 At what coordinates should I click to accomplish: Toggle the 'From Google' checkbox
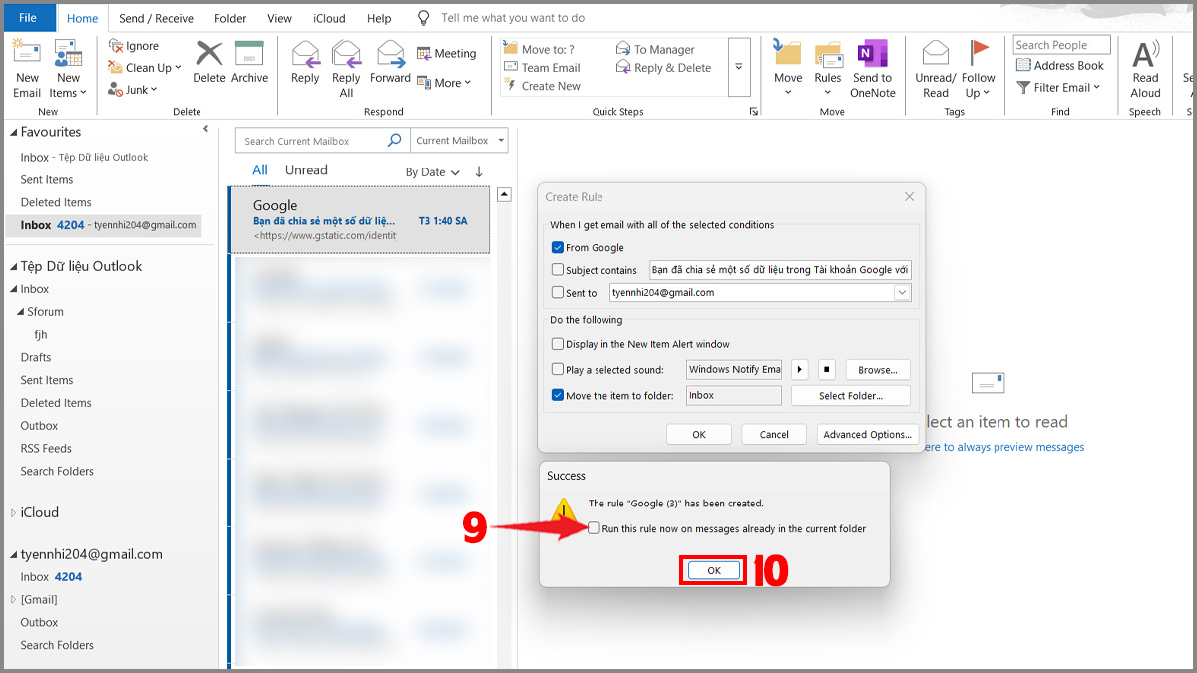click(x=558, y=248)
